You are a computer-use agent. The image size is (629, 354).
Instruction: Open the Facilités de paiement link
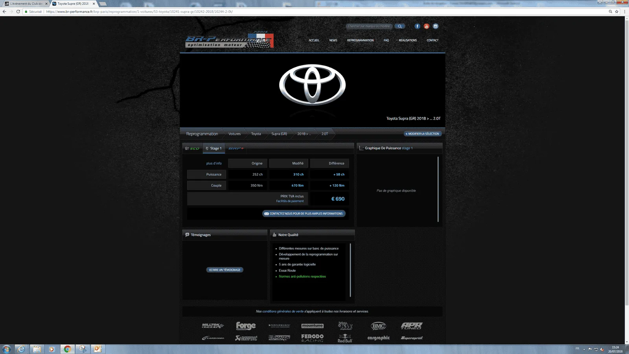[x=290, y=201]
